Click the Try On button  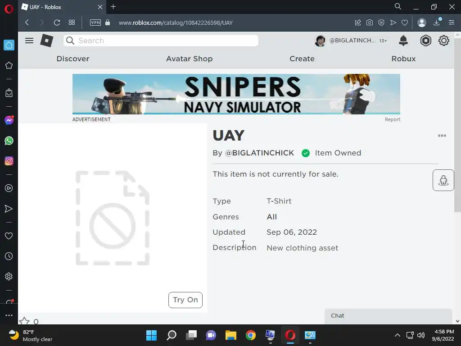pos(185,300)
